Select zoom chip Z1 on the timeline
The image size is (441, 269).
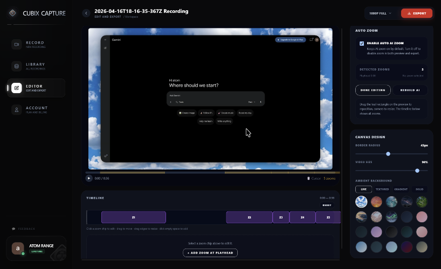point(134,217)
